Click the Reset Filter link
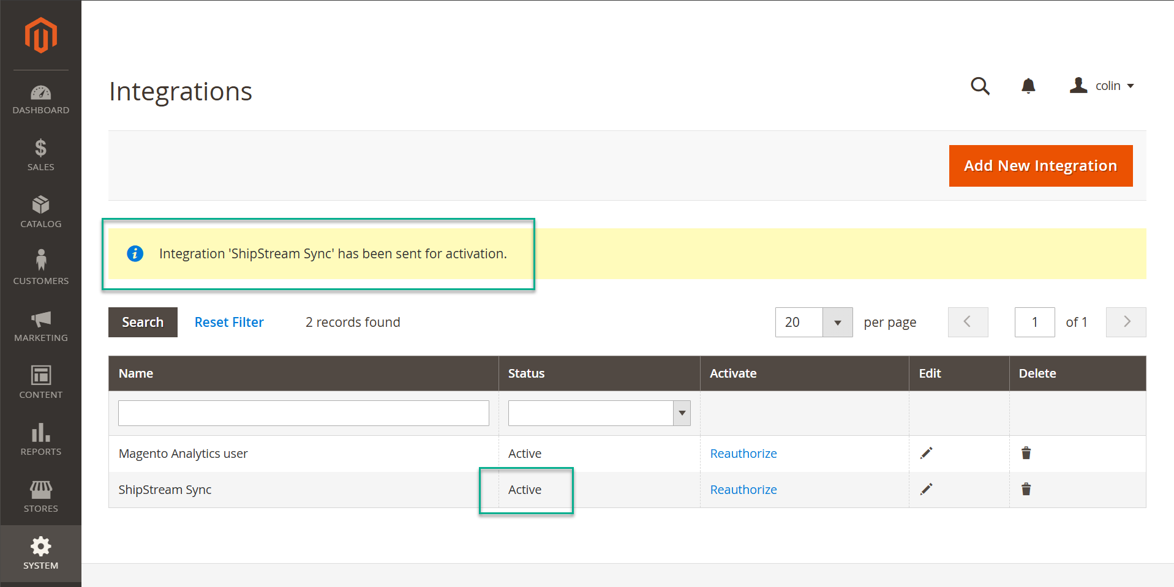 click(x=229, y=323)
